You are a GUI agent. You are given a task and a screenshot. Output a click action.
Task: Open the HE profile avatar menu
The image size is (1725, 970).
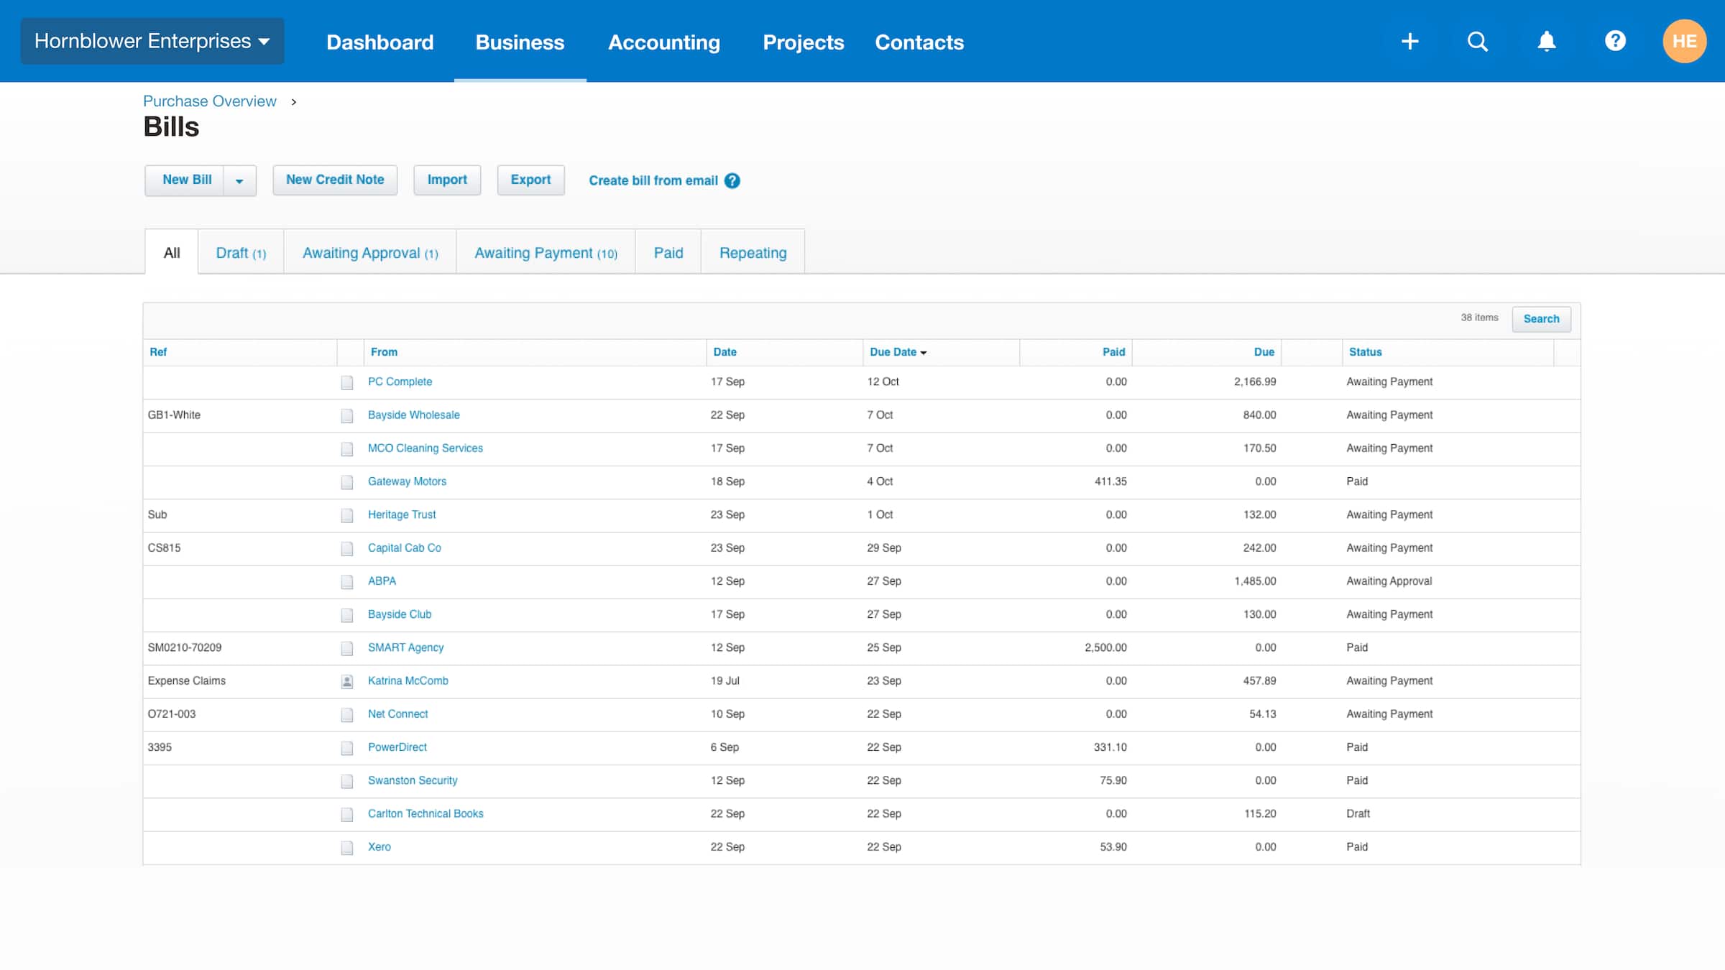click(1685, 41)
